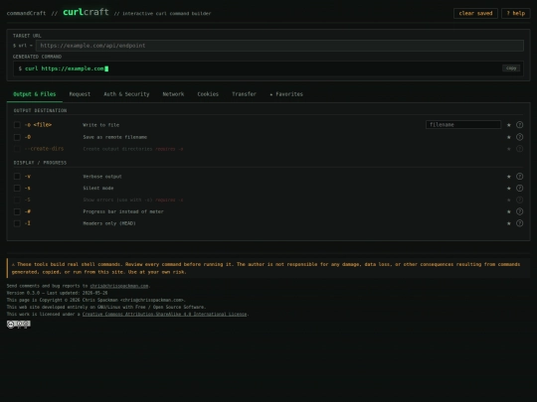Viewport: 537px width, 402px height.
Task: Open the Request tab
Action: [x=80, y=94]
